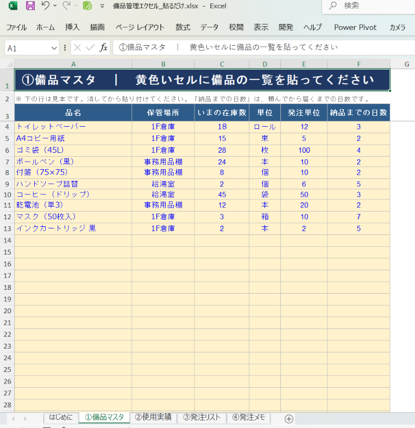
Task: Click order unit 100 for ゴミ袋
Action: point(304,151)
